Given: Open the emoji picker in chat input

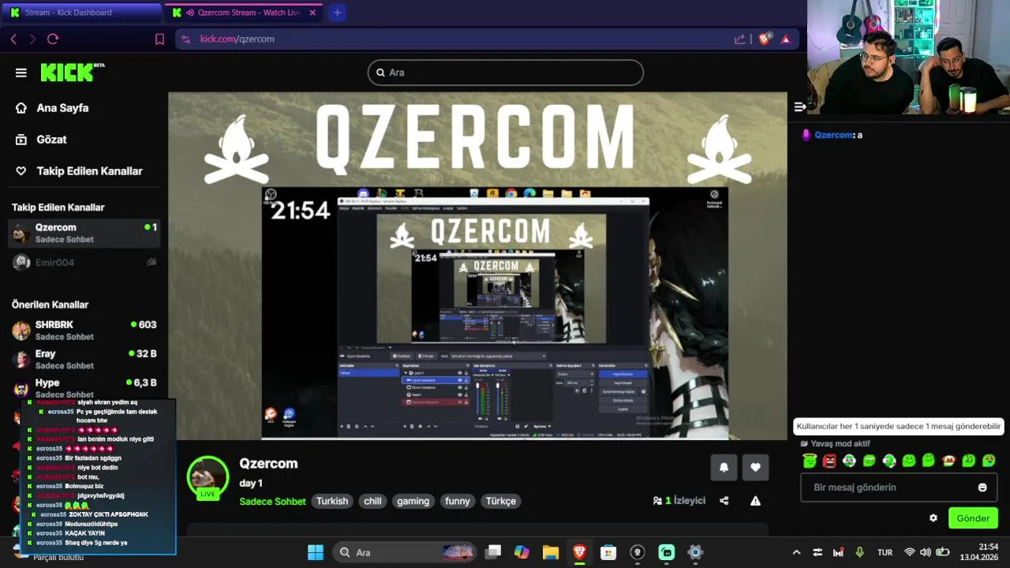Looking at the screenshot, I should [x=982, y=488].
